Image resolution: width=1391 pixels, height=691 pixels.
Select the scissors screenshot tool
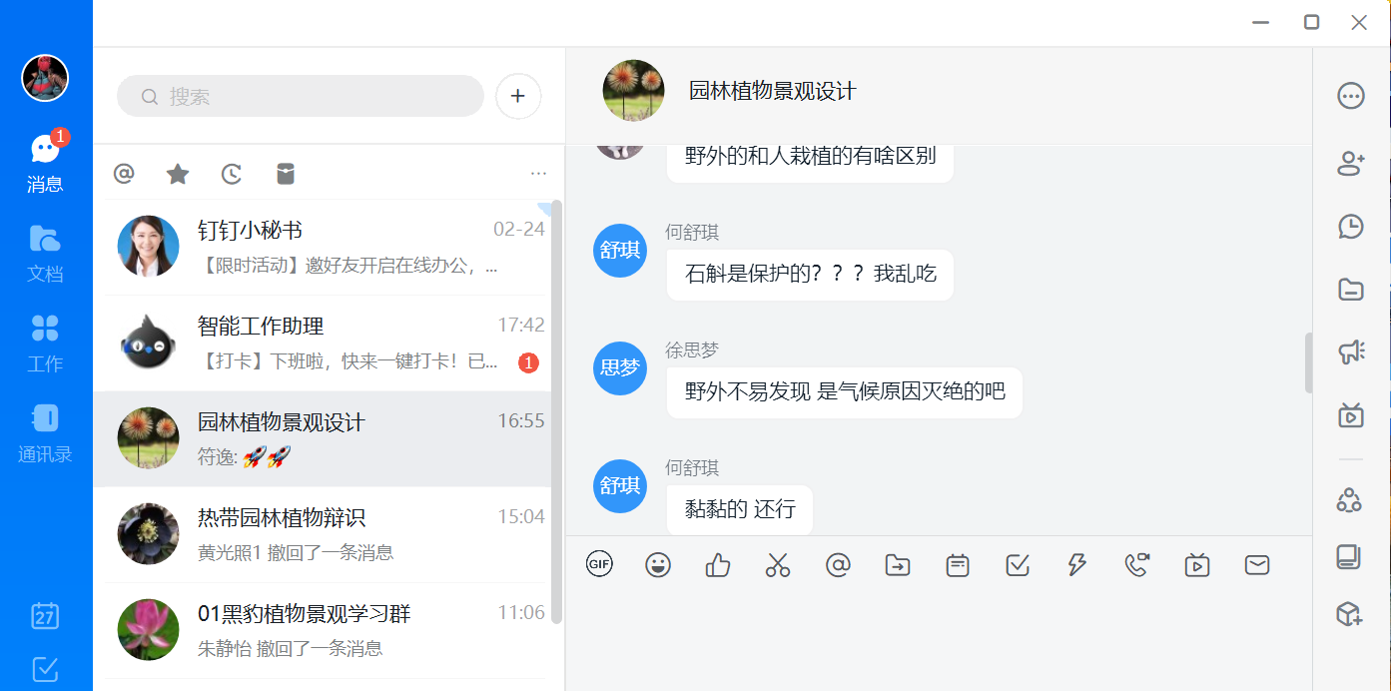pyautogui.click(x=777, y=565)
